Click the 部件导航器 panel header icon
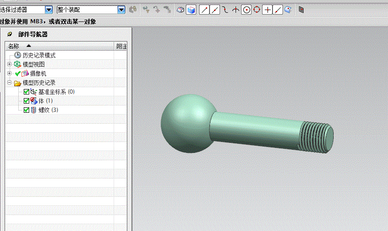 pos(10,34)
